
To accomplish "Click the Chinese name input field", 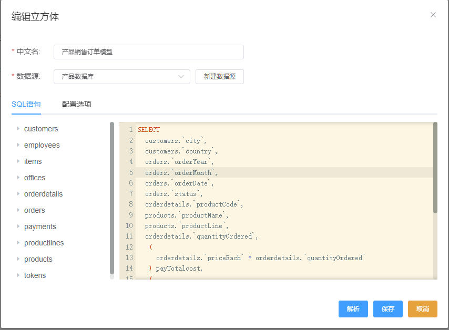I will [x=148, y=52].
